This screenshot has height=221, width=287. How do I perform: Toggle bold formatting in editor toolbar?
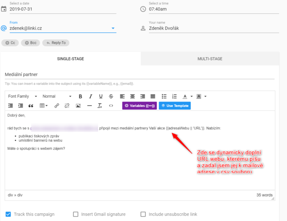[x=80, y=96]
